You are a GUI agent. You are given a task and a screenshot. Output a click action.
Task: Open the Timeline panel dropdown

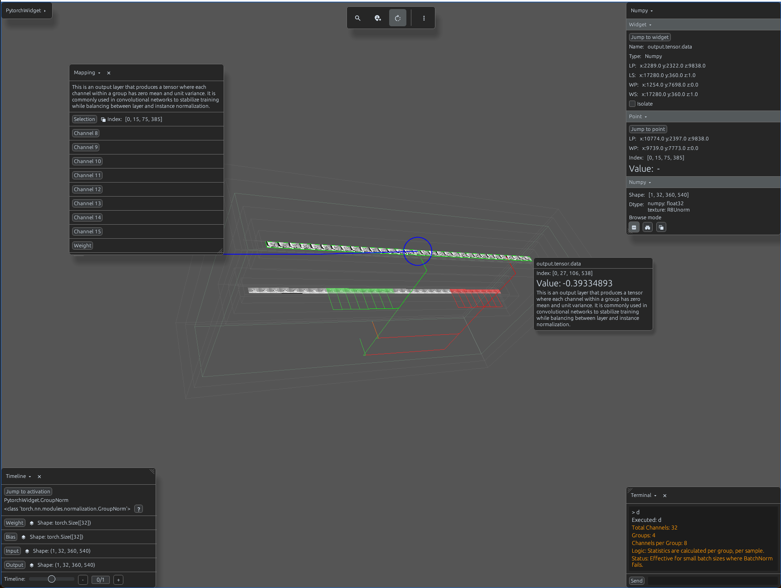tap(19, 476)
